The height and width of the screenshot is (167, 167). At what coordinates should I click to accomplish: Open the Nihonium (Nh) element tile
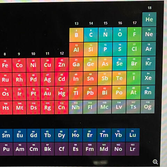pos(75,107)
